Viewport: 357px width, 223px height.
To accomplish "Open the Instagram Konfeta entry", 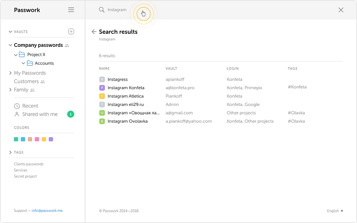I will tap(126, 88).
